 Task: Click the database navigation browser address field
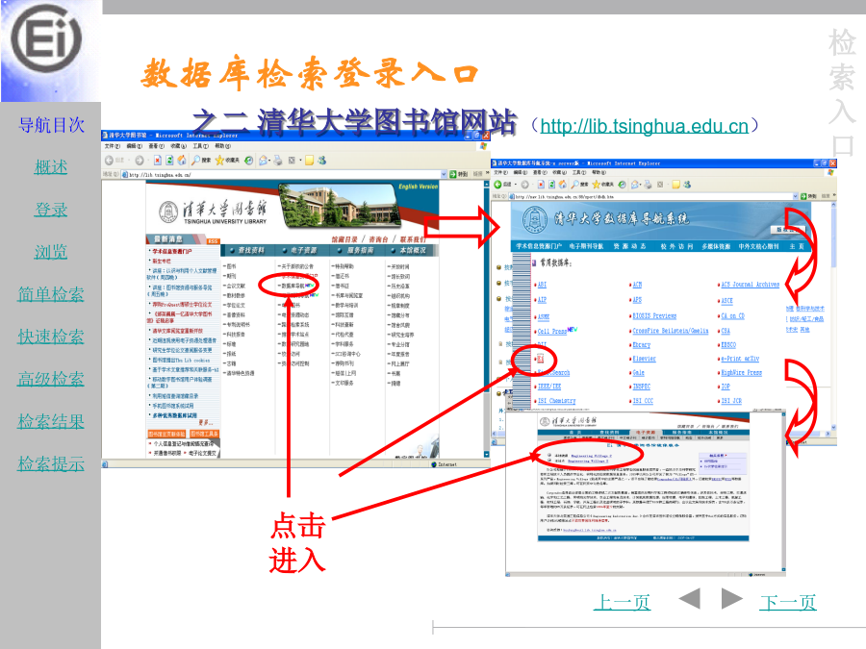(x=653, y=196)
